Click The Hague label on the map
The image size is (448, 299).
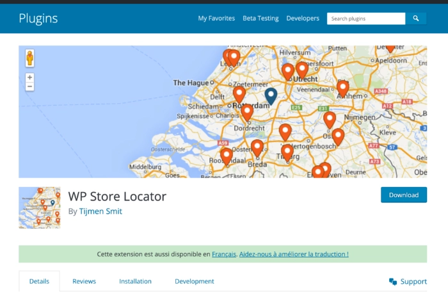click(191, 83)
